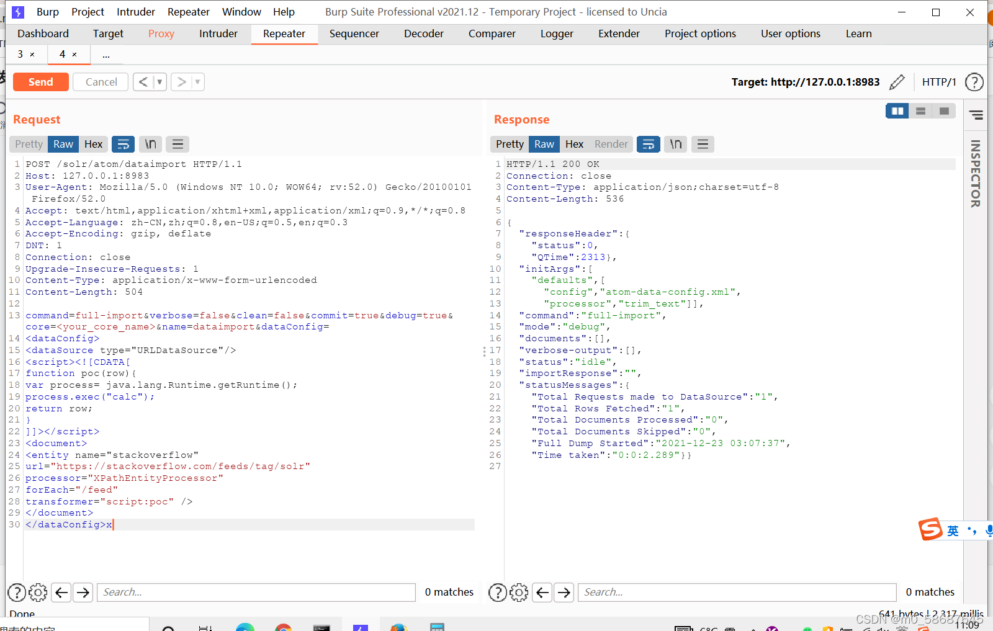The width and height of the screenshot is (993, 631).
Task: Edit target using the pencil icon
Action: coord(897,82)
